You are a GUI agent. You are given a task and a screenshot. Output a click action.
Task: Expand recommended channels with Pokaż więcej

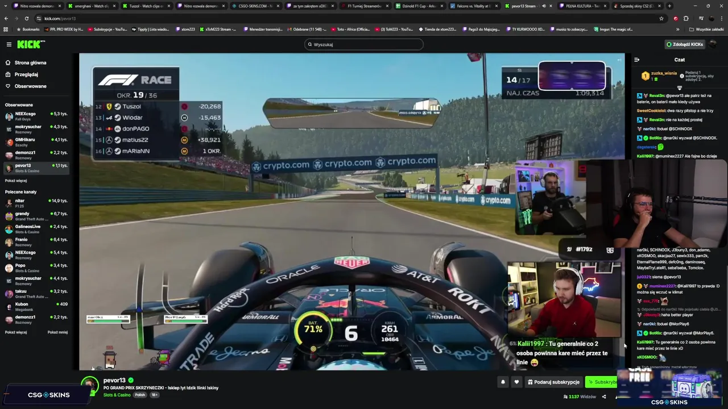point(16,332)
